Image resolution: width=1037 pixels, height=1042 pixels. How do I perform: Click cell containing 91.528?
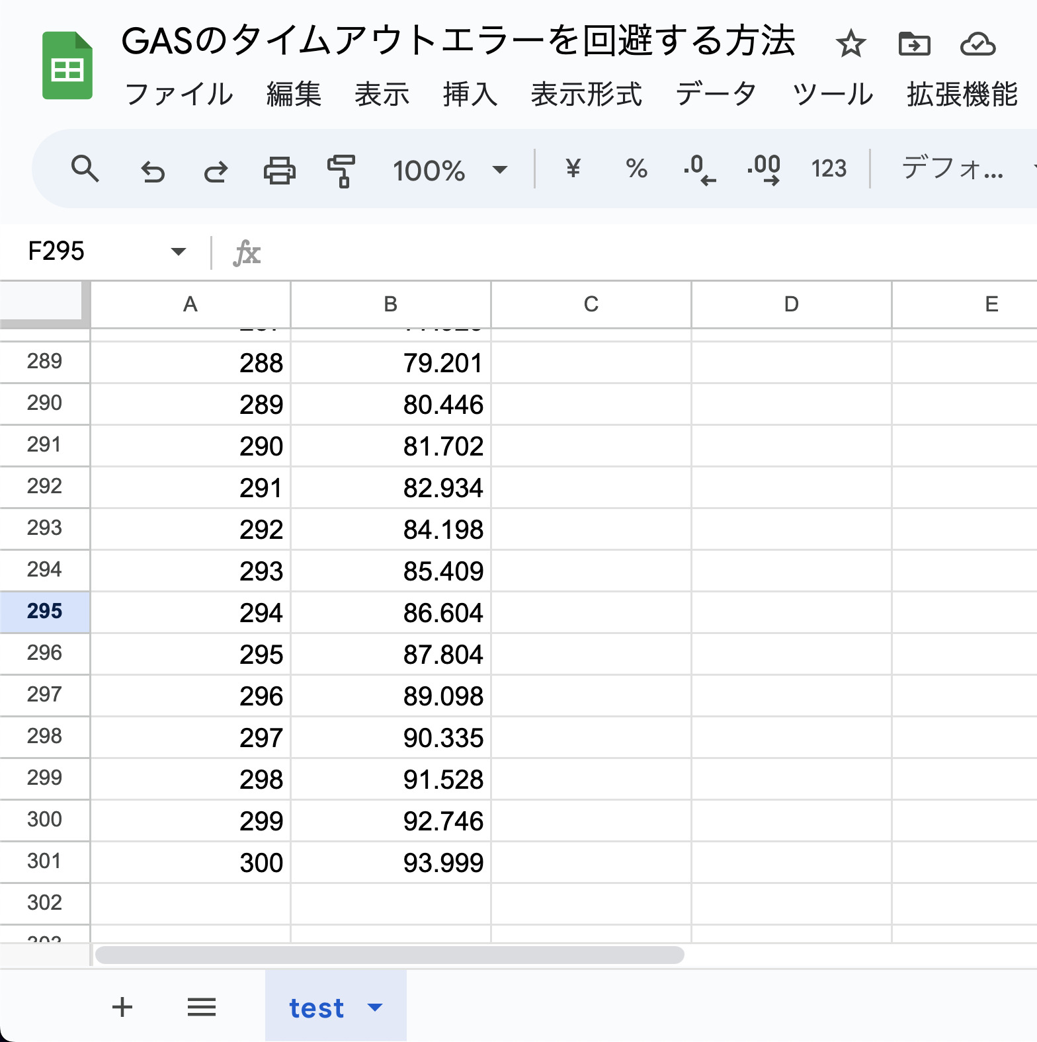pos(391,779)
